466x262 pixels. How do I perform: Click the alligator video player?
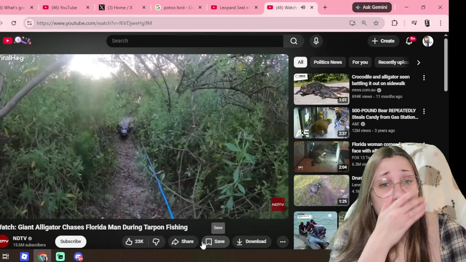[144, 136]
